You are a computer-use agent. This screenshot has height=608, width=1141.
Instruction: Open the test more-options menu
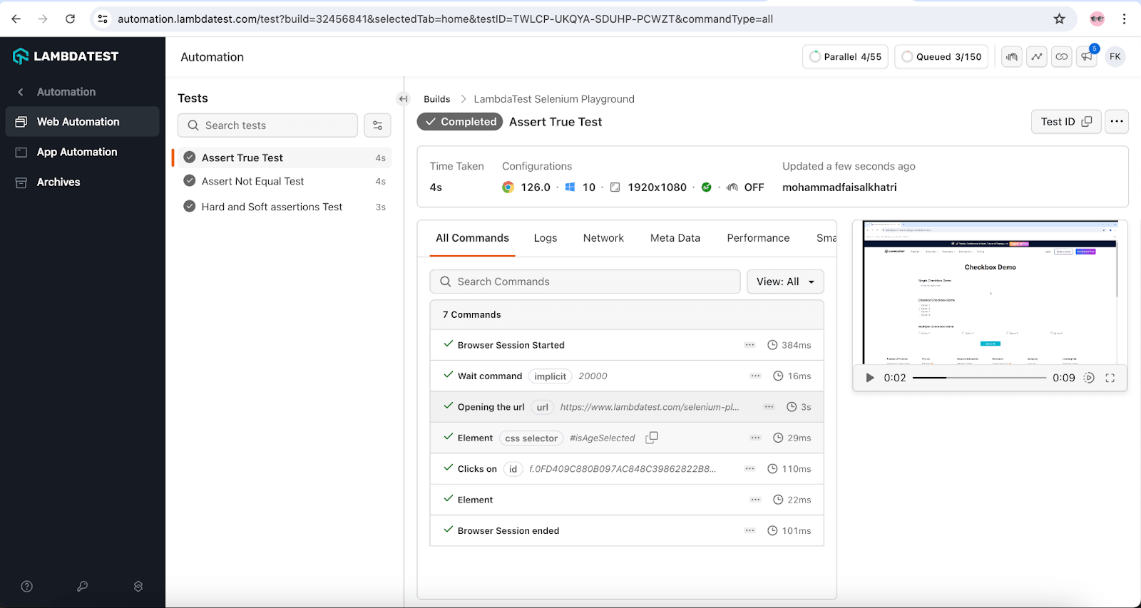[1117, 122]
